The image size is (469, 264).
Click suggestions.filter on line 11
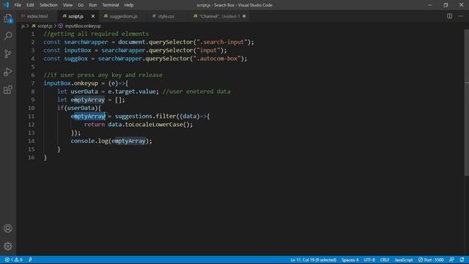(x=145, y=116)
